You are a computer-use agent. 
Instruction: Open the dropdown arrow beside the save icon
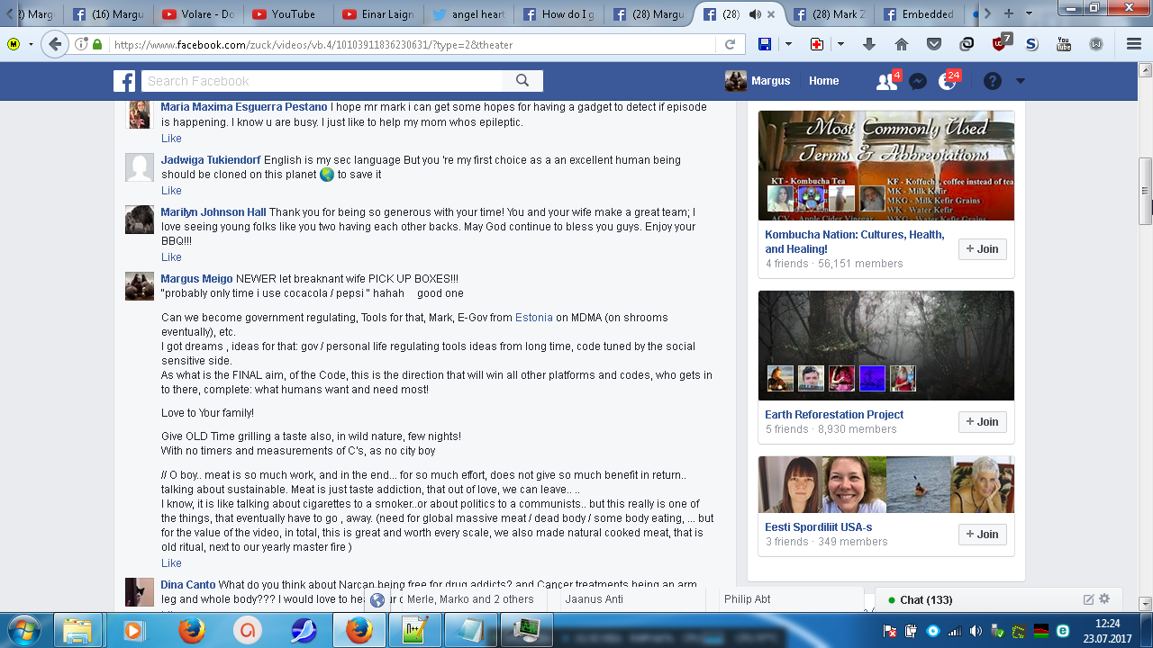pos(788,44)
